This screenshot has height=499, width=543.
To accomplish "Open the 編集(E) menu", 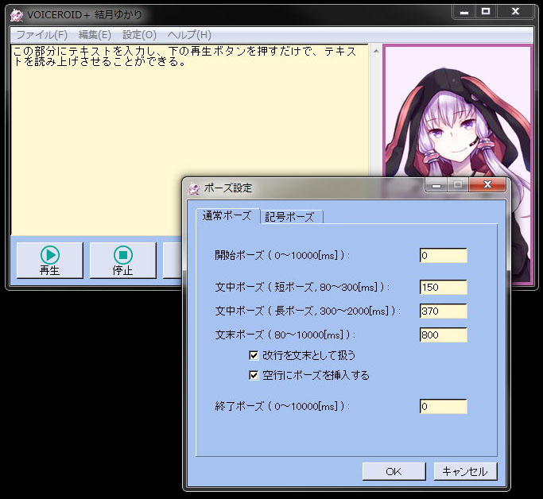I will coord(95,35).
